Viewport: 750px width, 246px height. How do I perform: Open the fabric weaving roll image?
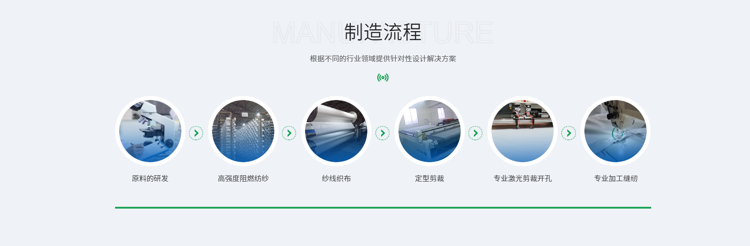336,131
